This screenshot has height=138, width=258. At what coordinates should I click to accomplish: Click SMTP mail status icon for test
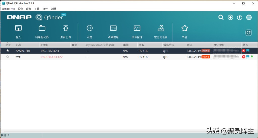(248, 57)
